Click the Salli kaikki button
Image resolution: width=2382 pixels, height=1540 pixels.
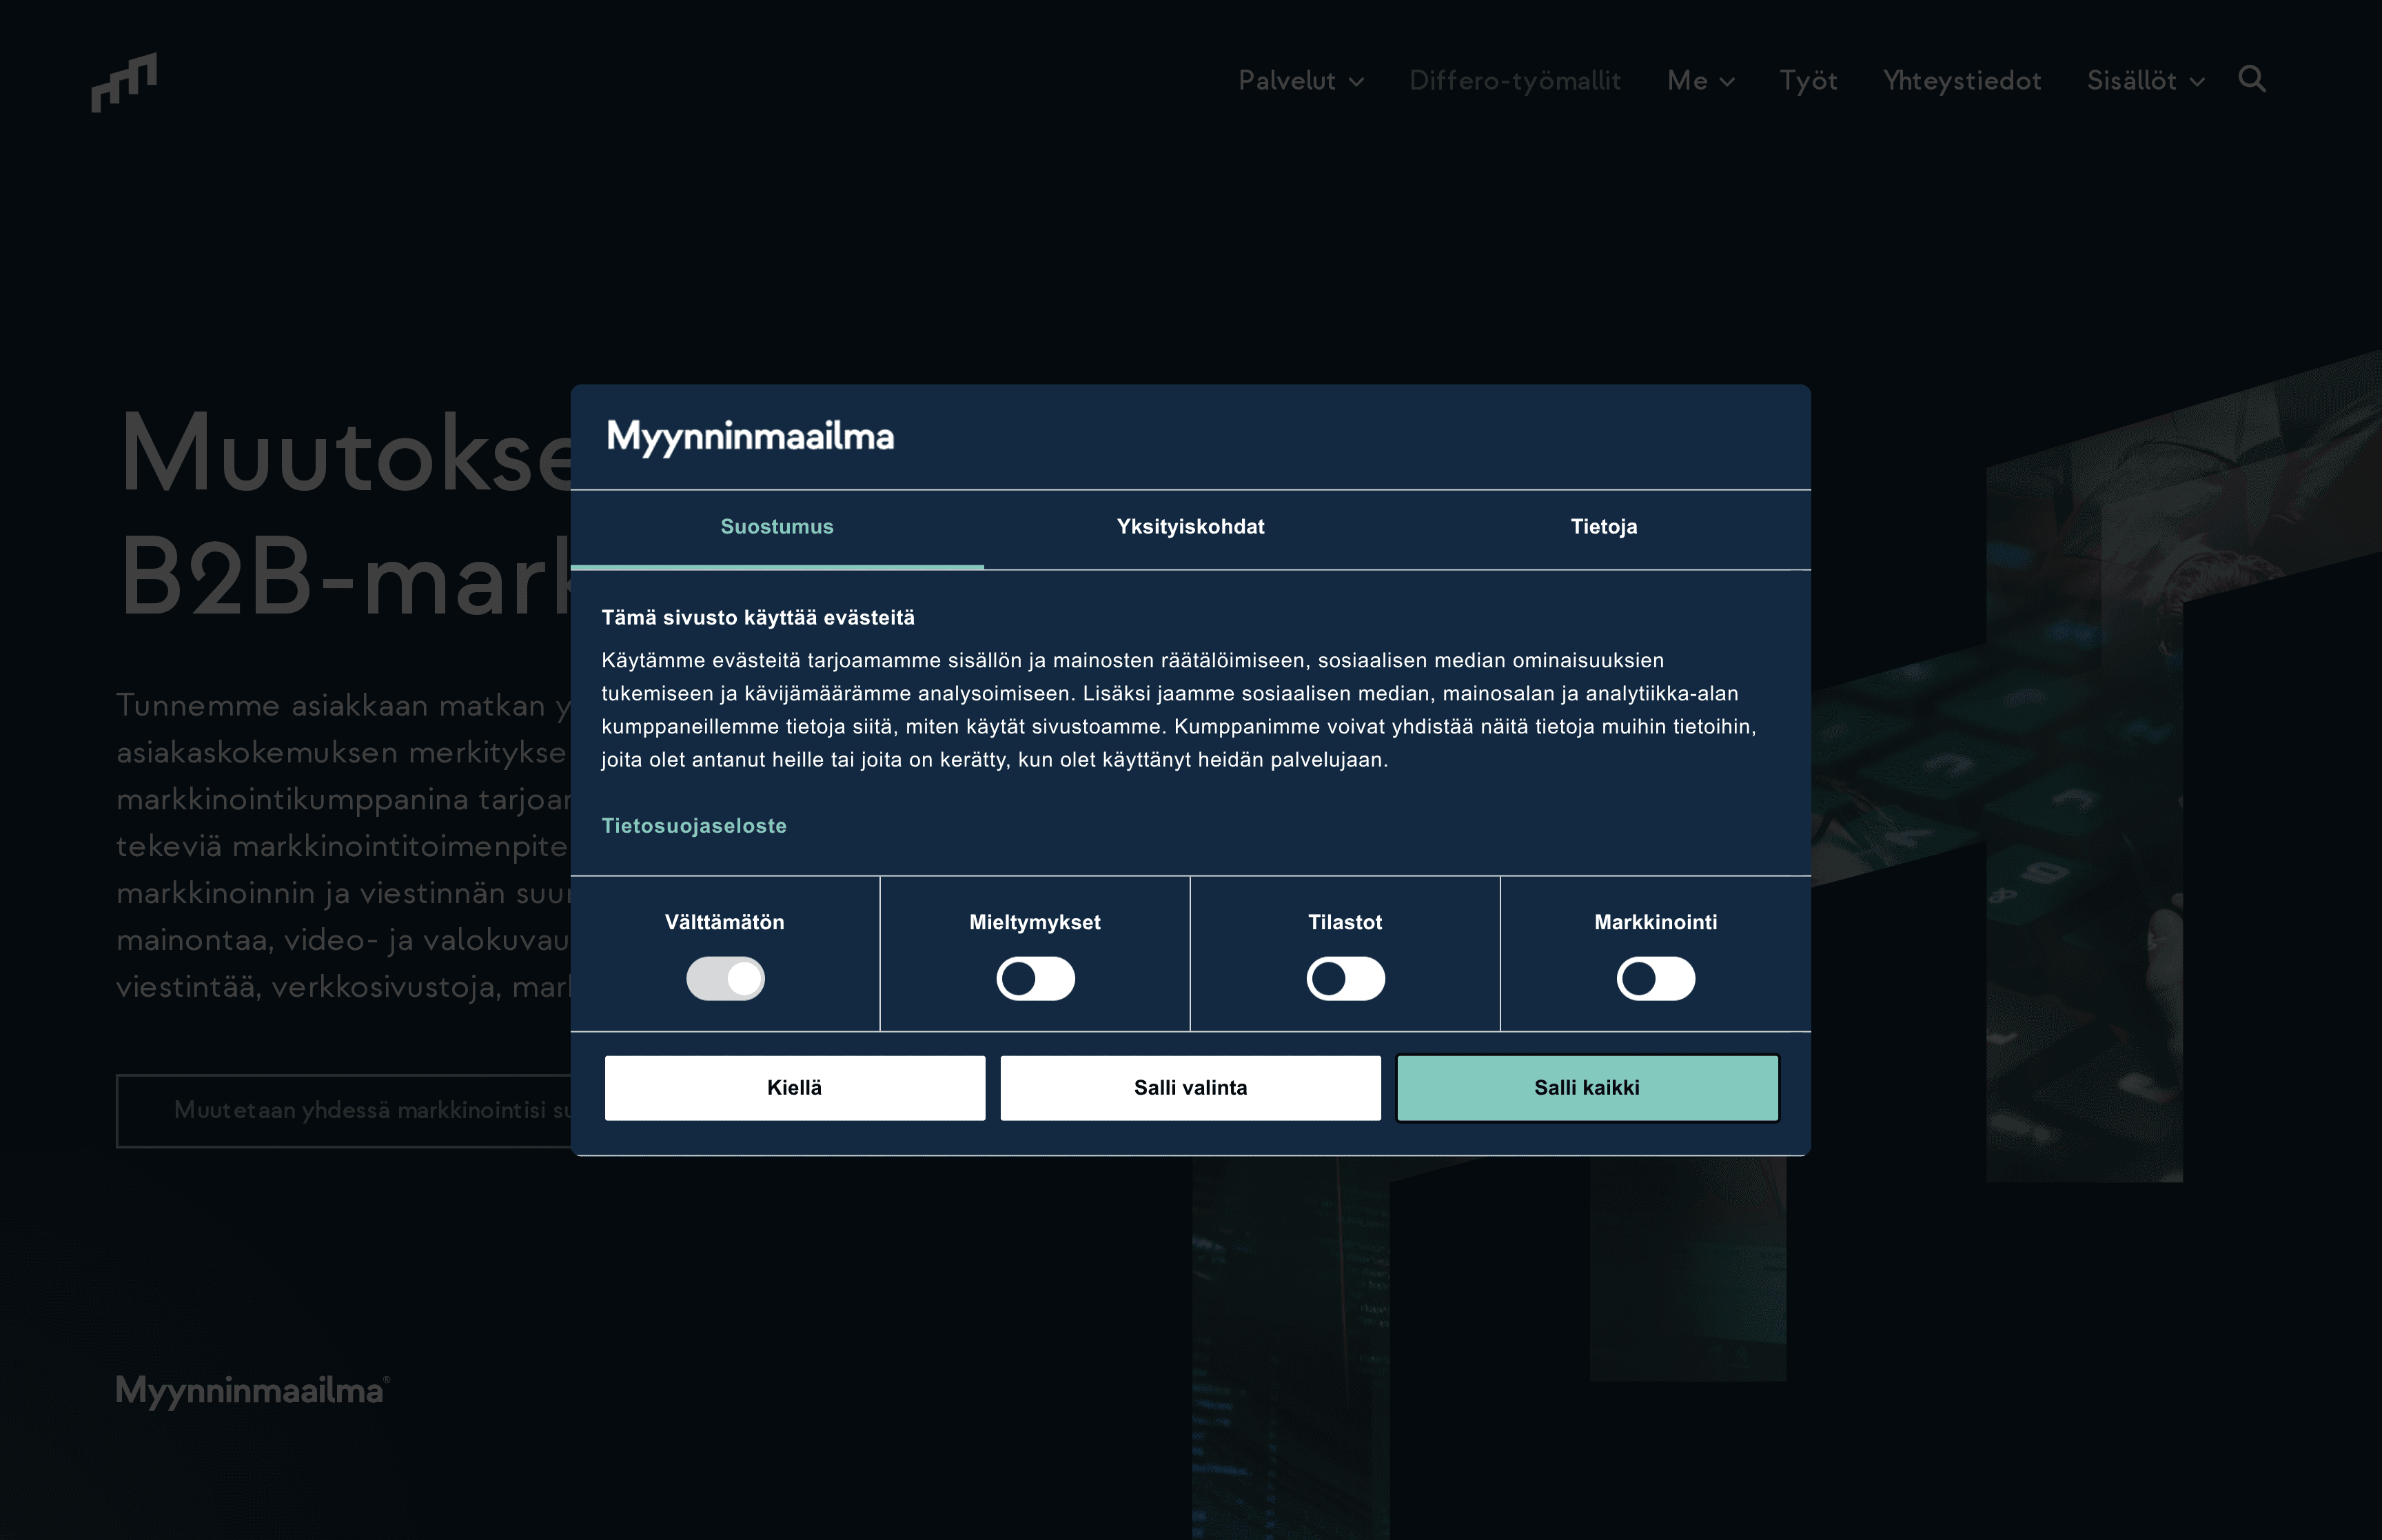pos(1587,1087)
